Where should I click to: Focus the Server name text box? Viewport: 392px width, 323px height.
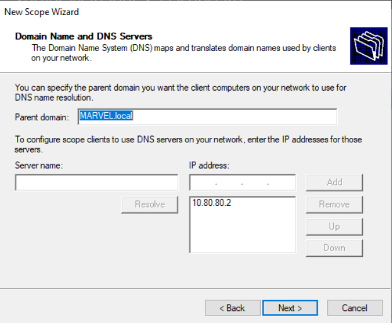click(96, 183)
